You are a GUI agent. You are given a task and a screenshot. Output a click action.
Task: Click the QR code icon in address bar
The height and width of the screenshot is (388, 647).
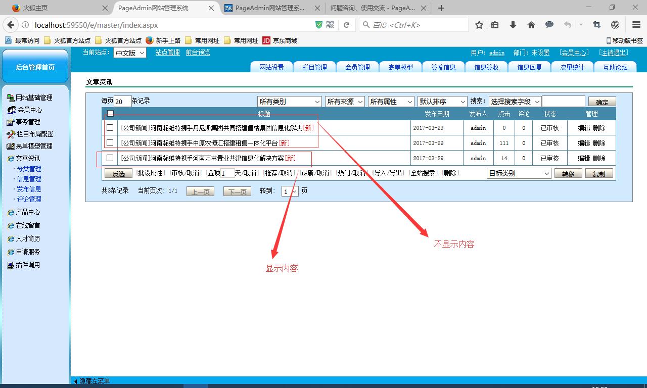pos(330,25)
